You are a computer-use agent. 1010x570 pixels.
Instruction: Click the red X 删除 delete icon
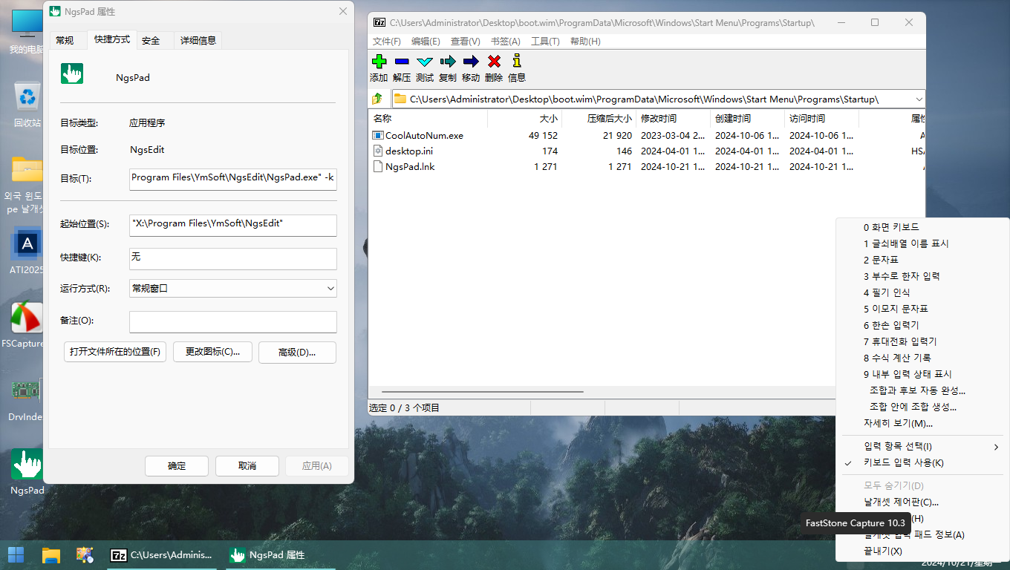[x=494, y=62]
